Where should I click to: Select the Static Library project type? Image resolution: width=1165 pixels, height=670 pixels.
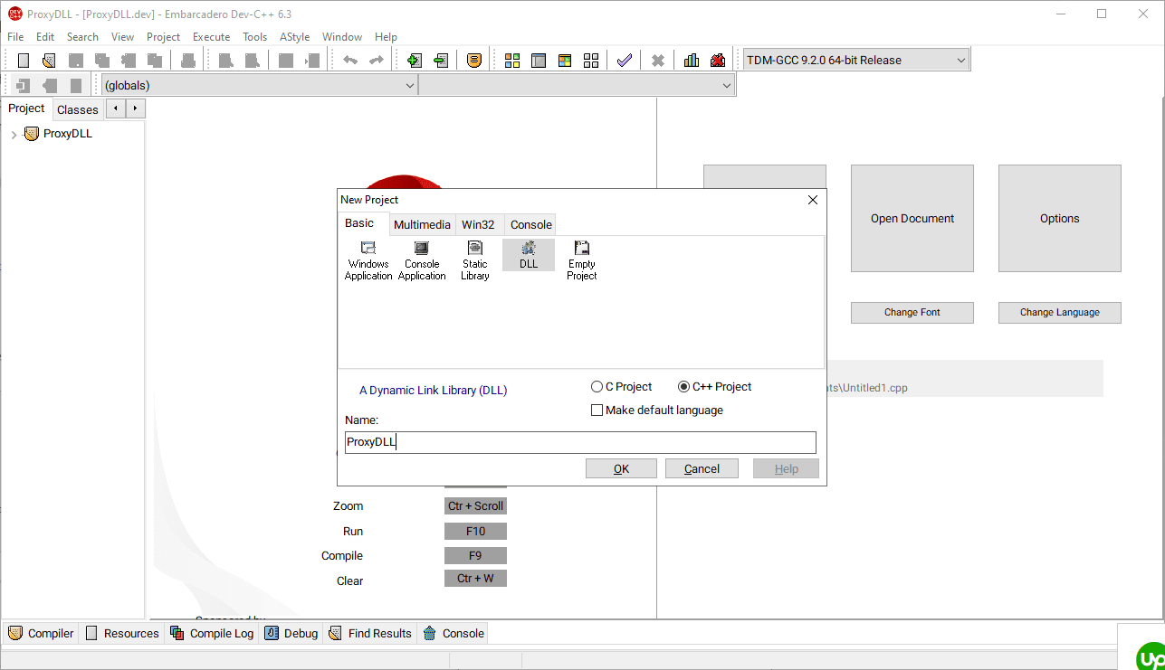click(475, 260)
